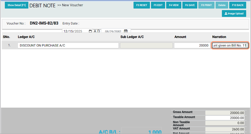Focus the Narration text field
Image resolution: width=251 pixels, height=134 pixels.
coord(230,46)
